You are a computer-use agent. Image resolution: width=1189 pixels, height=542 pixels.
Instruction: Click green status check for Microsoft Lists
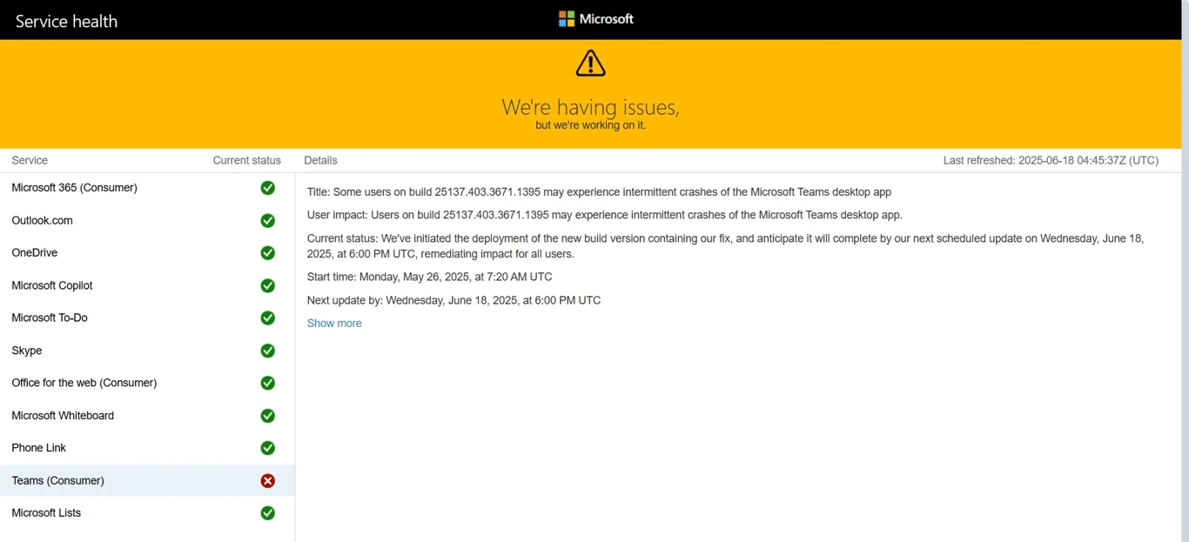coord(268,513)
